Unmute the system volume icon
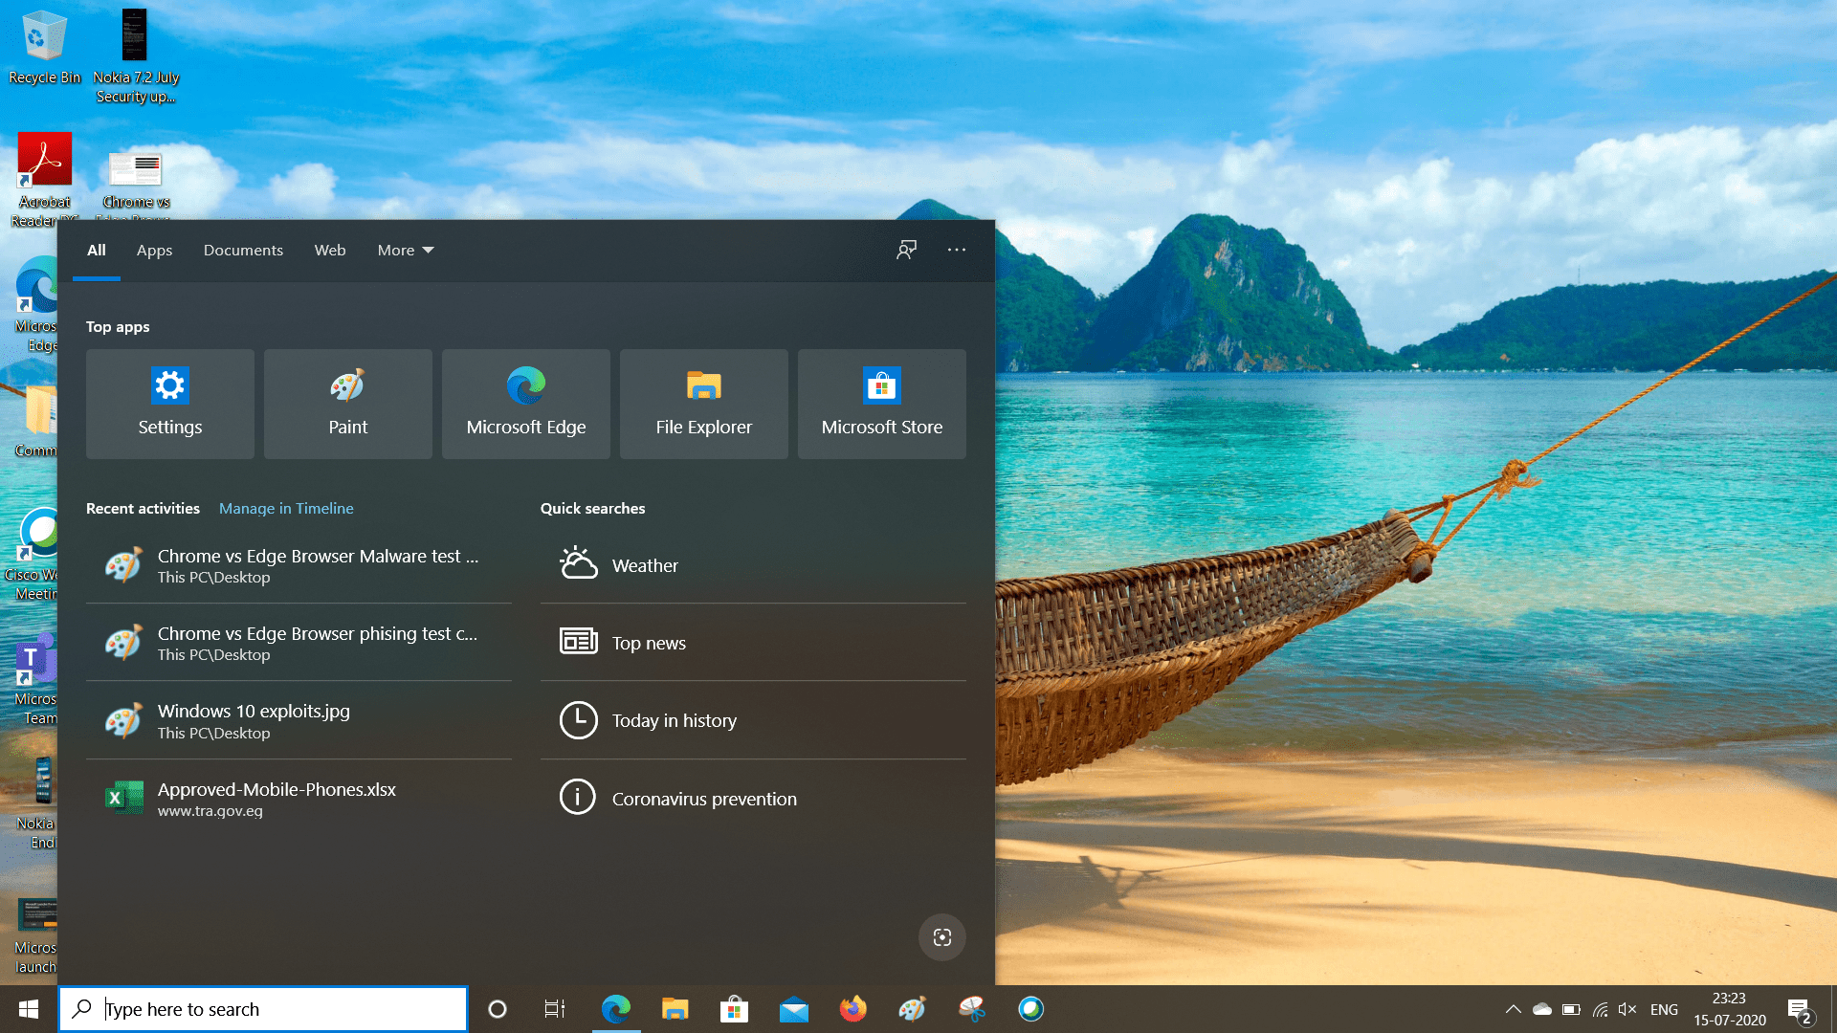Image resolution: width=1837 pixels, height=1033 pixels. [1627, 1009]
